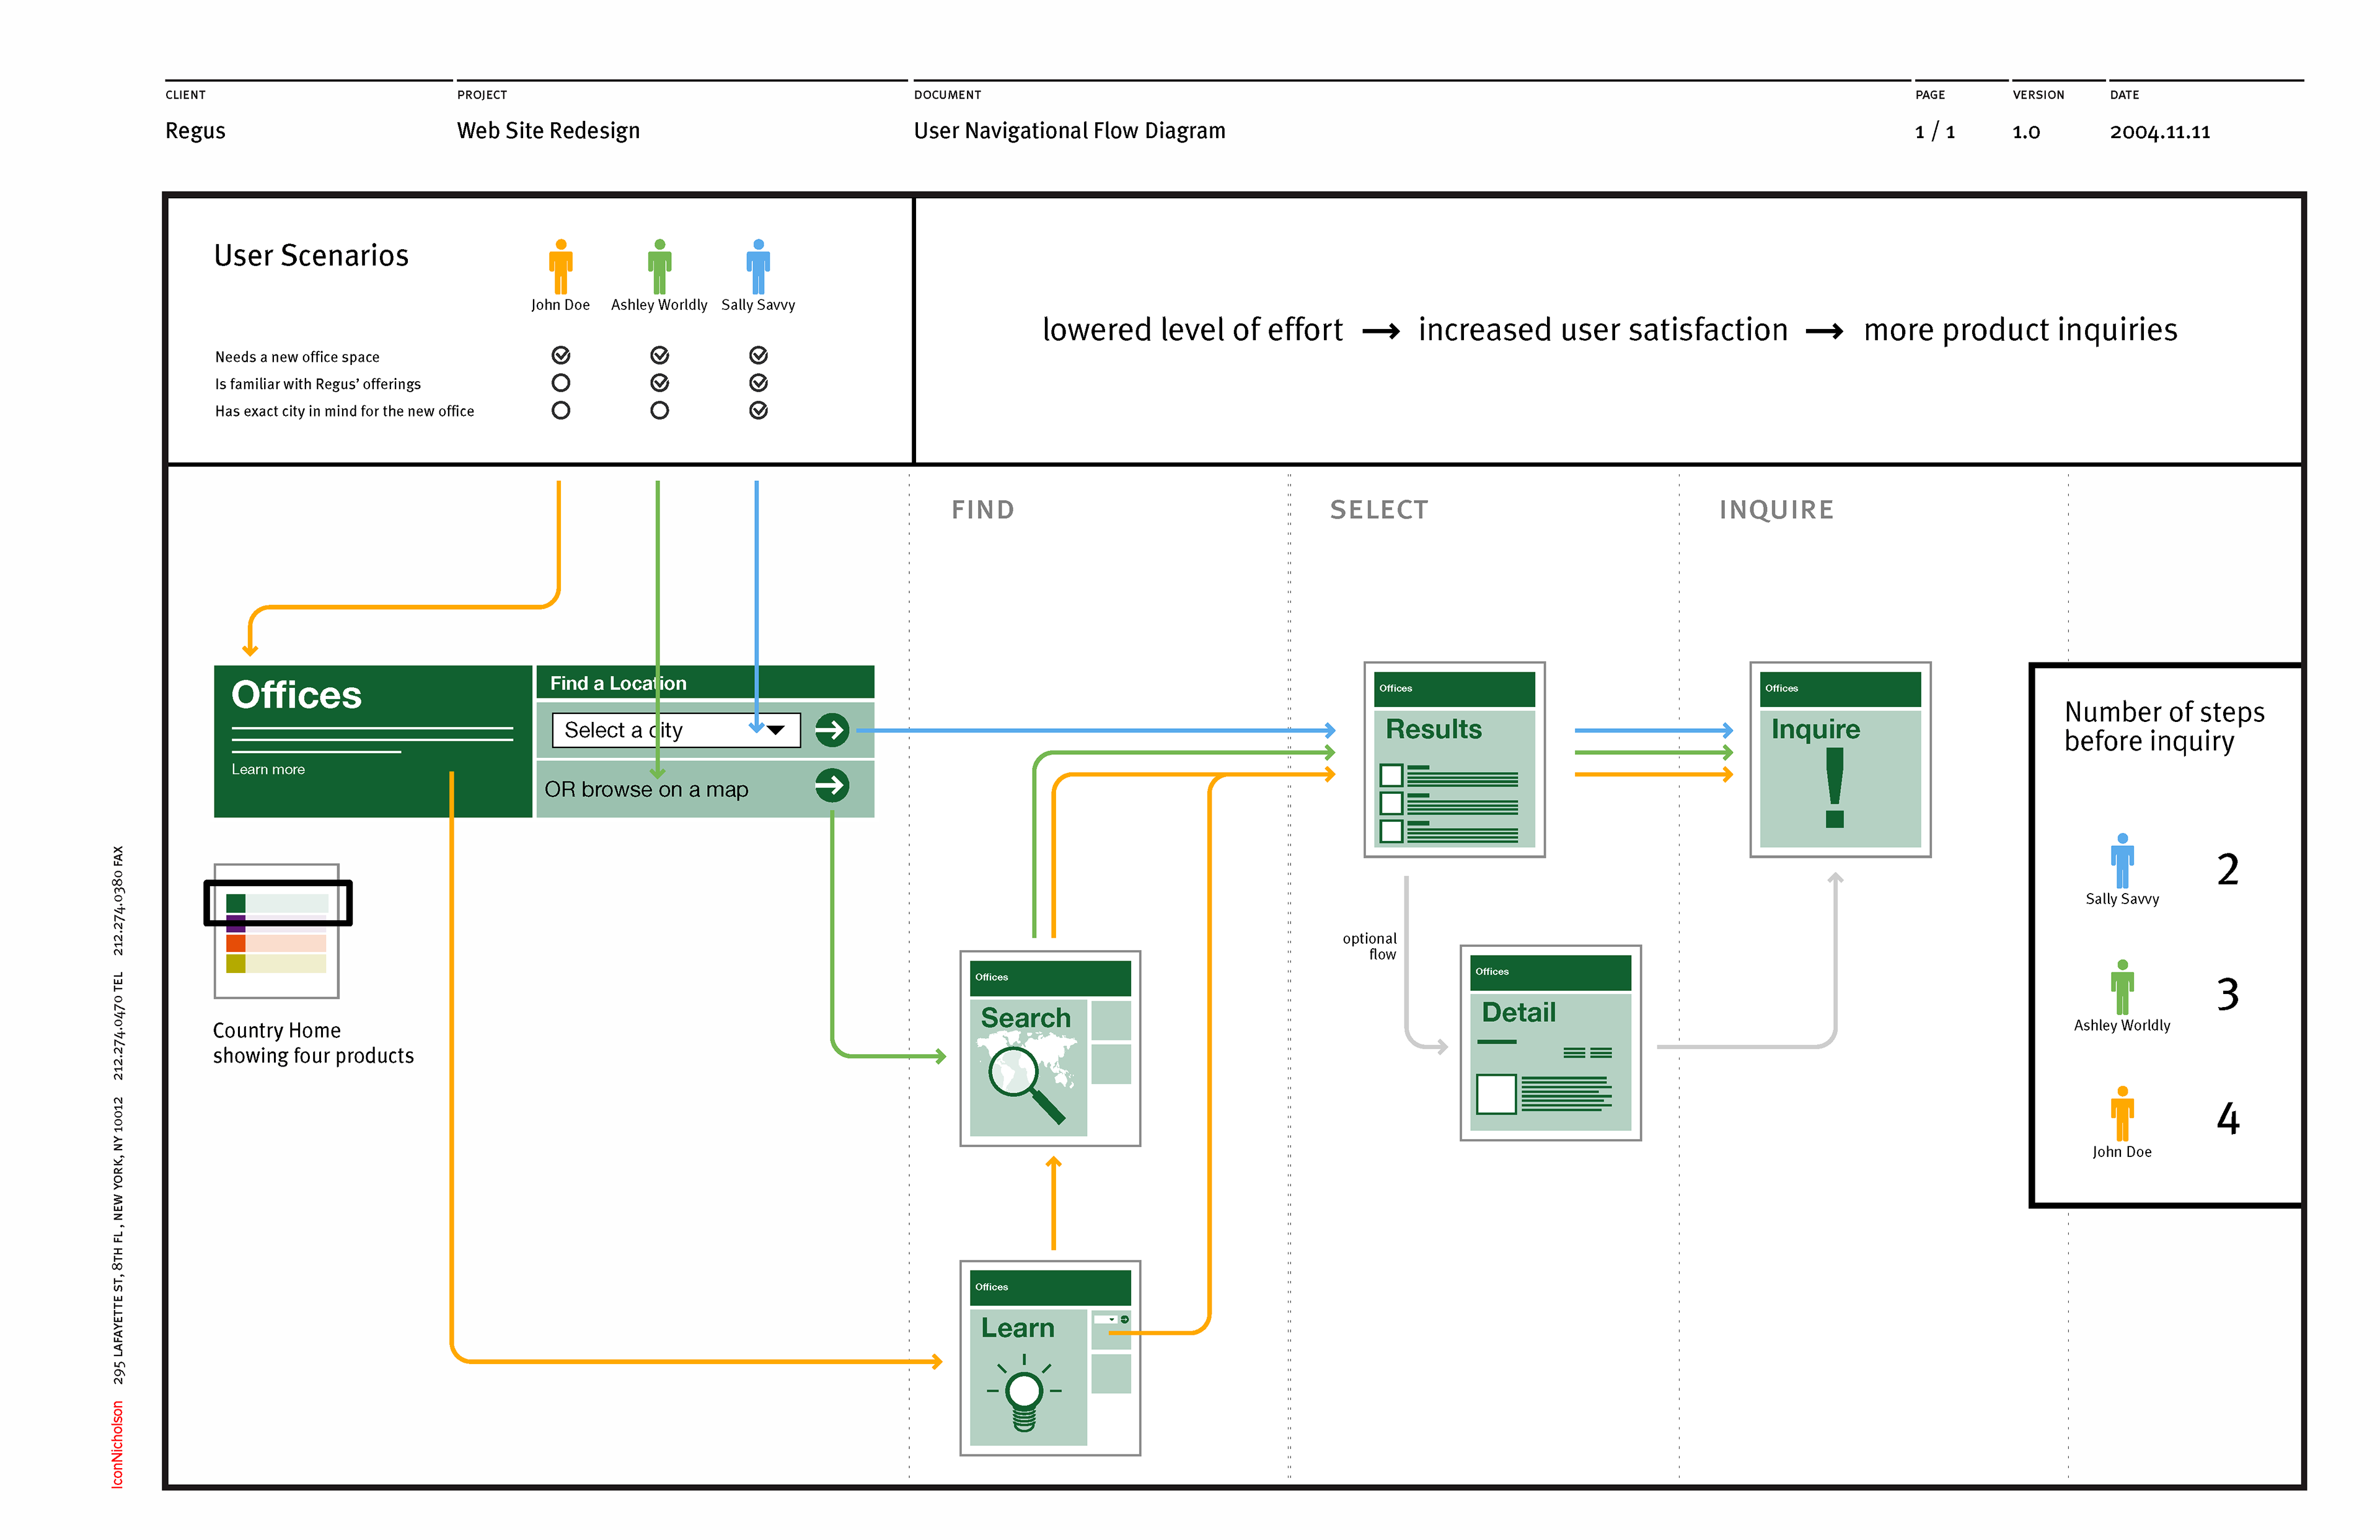Click the orange John Doe icon in the steps box
This screenshot has width=2380, height=1540.
(x=2122, y=1113)
